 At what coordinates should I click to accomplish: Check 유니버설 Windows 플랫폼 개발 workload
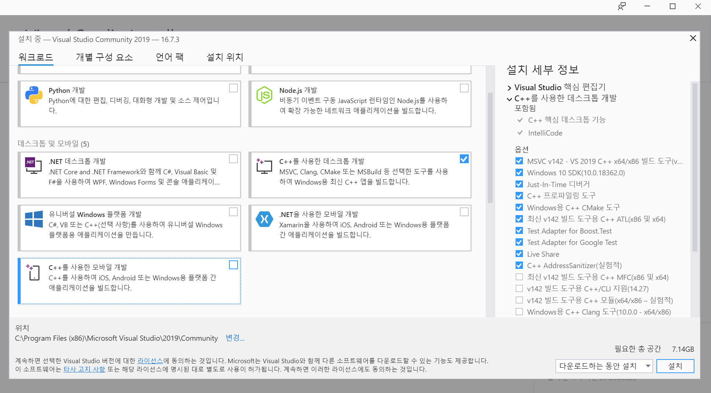point(233,212)
